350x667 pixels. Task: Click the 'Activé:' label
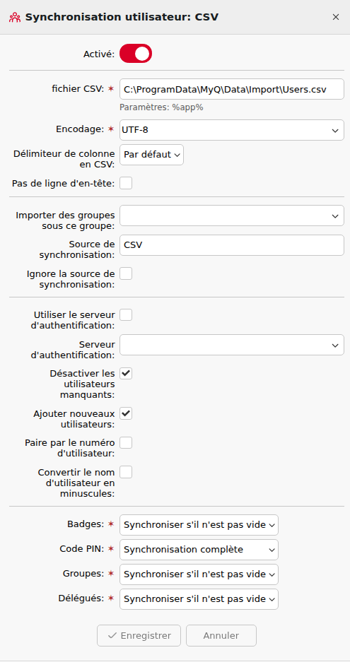pyautogui.click(x=99, y=54)
